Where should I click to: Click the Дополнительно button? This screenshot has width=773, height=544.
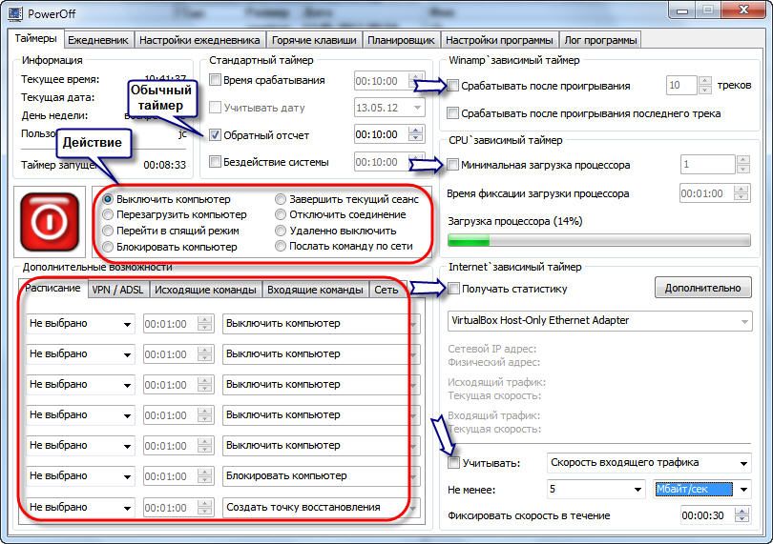click(x=702, y=288)
